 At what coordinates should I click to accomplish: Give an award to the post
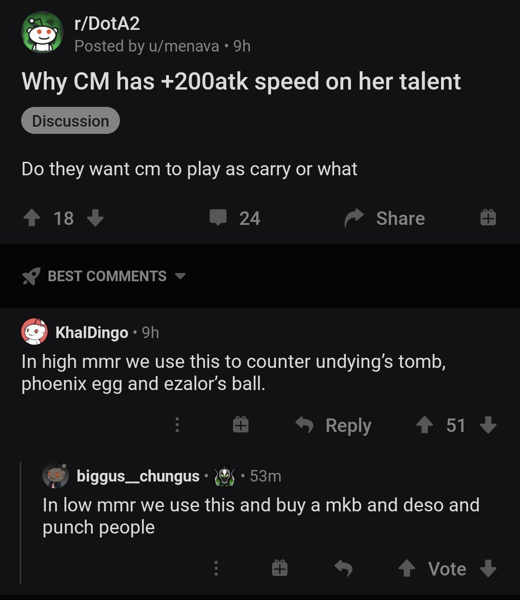click(x=488, y=218)
